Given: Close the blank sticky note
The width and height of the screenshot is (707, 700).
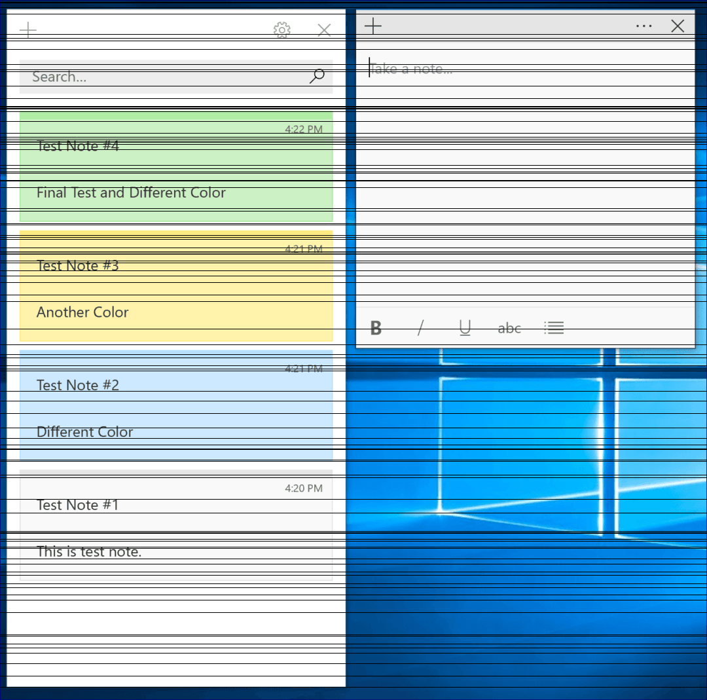Looking at the screenshot, I should click(x=678, y=26).
